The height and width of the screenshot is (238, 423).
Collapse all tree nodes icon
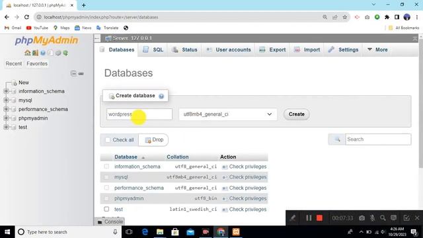[73, 73]
